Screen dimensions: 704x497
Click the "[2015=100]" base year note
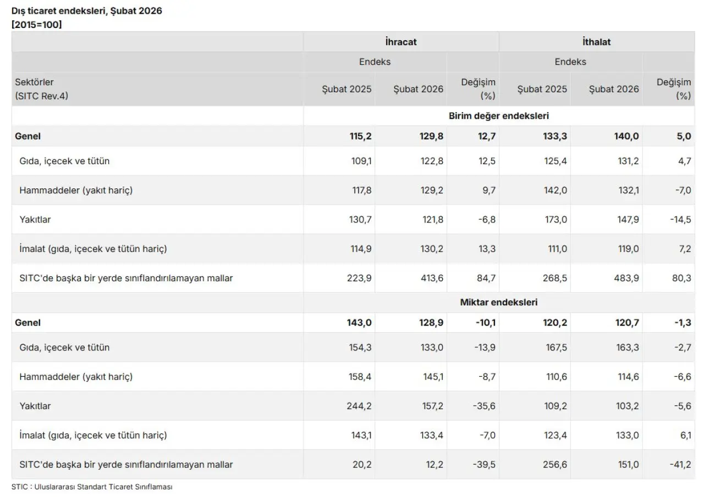[x=36, y=24]
